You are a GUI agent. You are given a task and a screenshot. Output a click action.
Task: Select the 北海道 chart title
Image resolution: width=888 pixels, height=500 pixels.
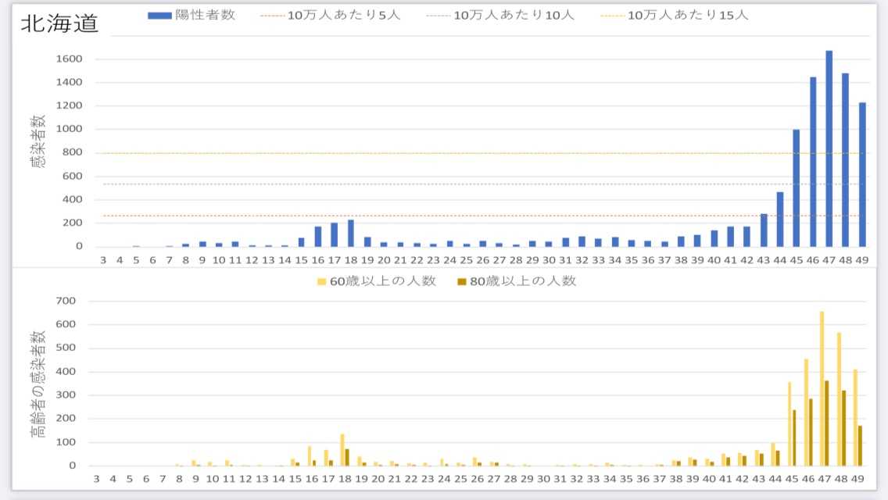59,23
